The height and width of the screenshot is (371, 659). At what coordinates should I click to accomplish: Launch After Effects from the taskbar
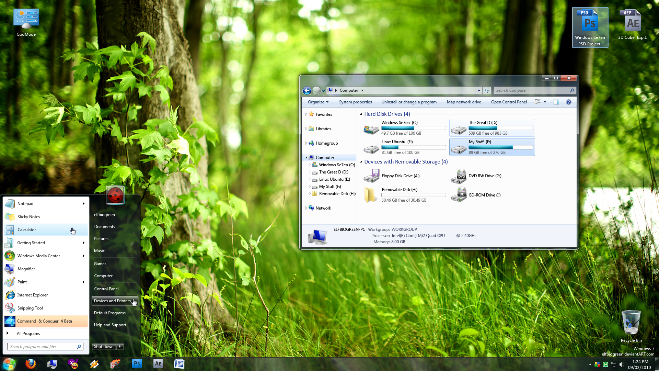158,364
